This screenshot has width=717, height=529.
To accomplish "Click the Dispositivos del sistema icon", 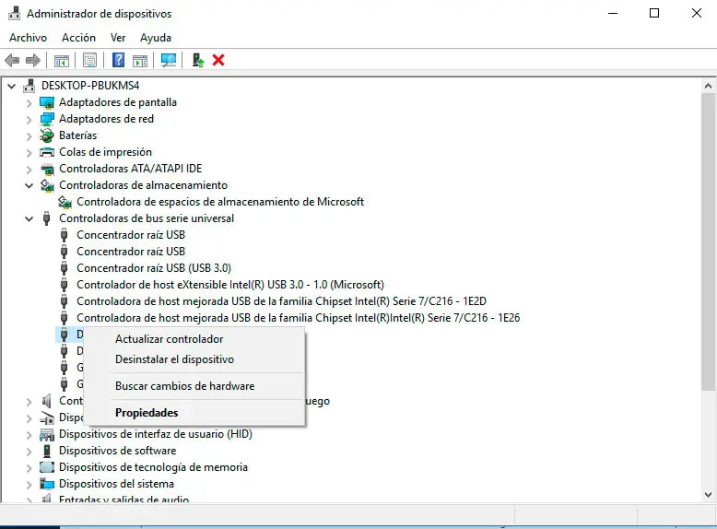I will tap(47, 484).
